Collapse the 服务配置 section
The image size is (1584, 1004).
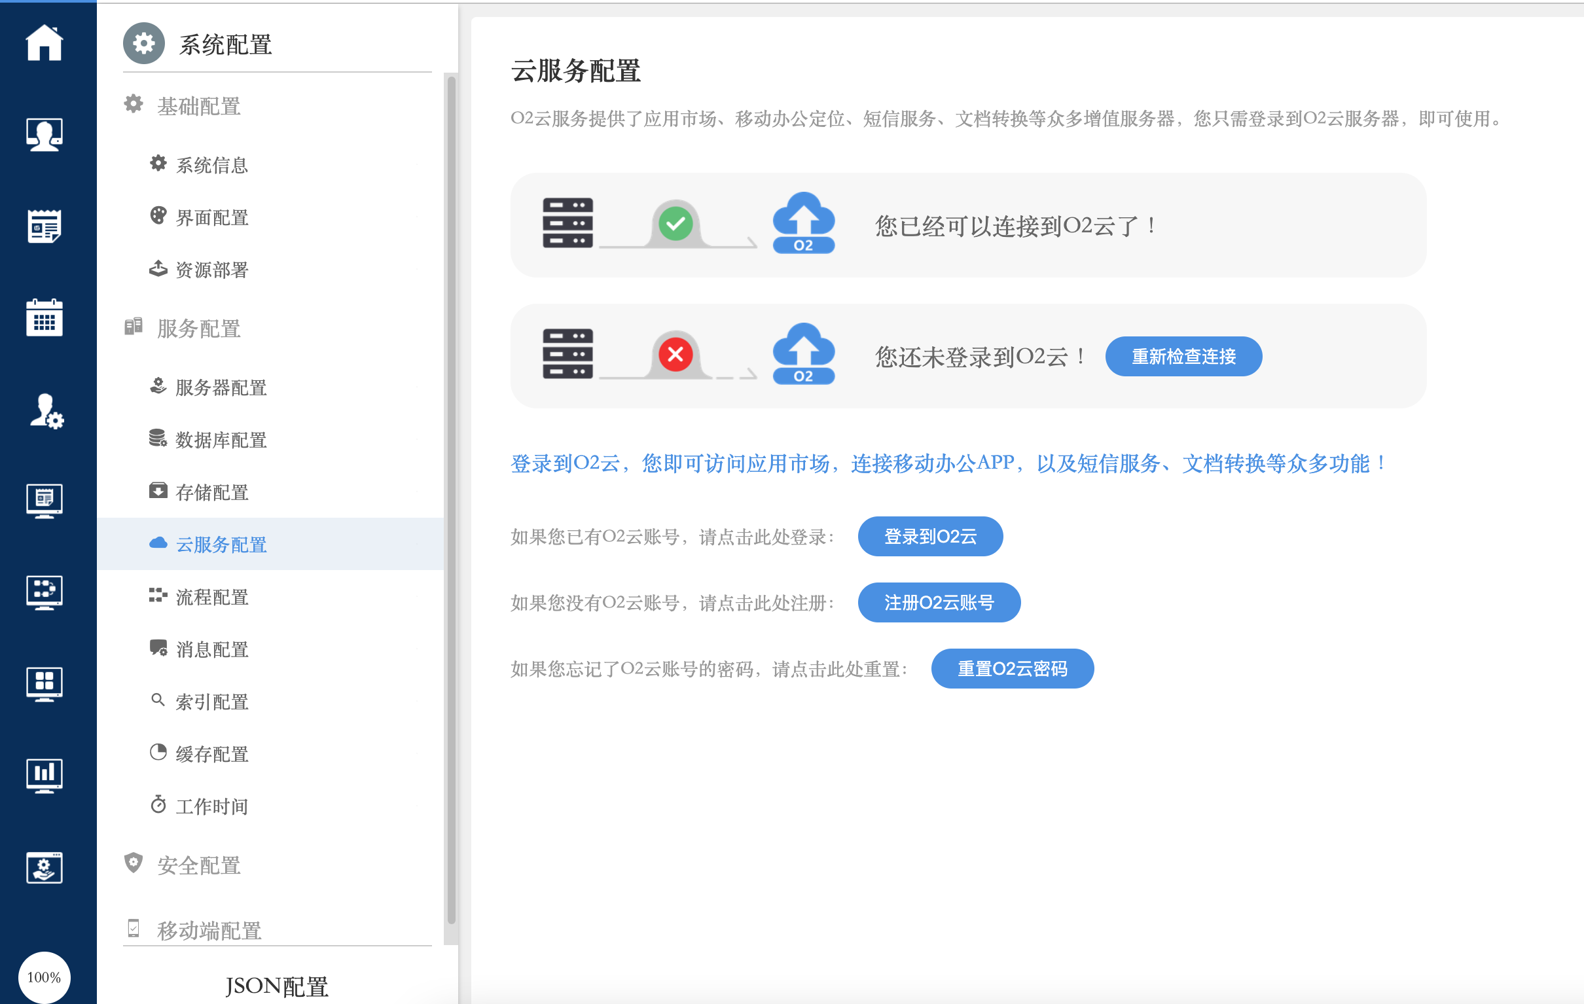pos(198,329)
